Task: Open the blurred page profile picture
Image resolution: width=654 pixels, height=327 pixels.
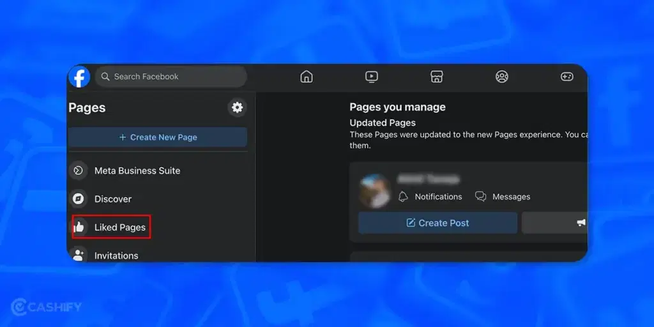Action: pos(375,191)
